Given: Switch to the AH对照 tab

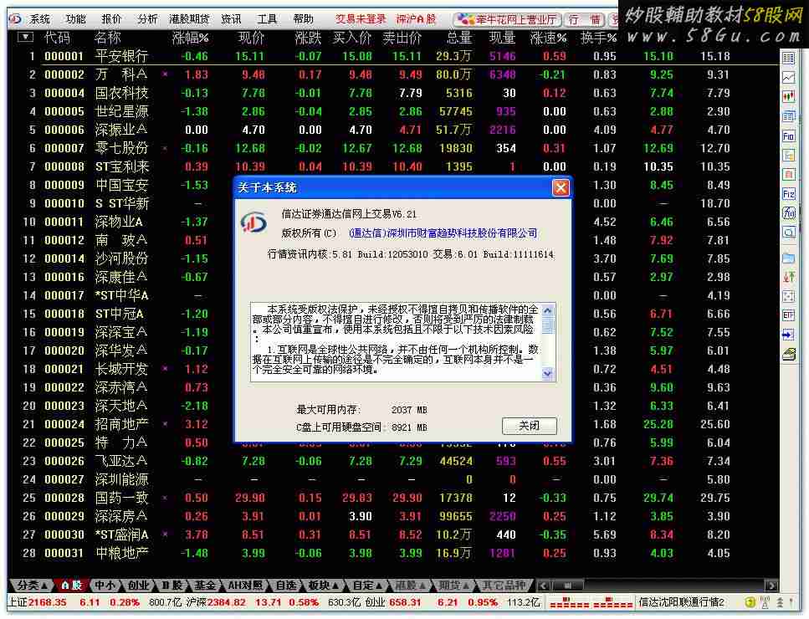Looking at the screenshot, I should coord(245,586).
